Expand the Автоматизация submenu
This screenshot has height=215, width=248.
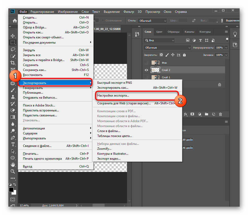[x=55, y=128]
